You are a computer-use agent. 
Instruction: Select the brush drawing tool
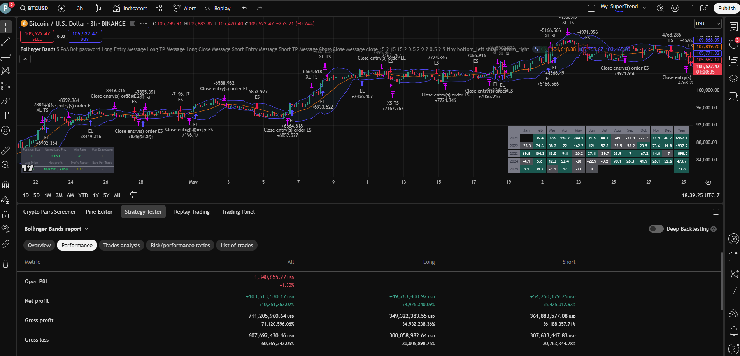(x=6, y=101)
